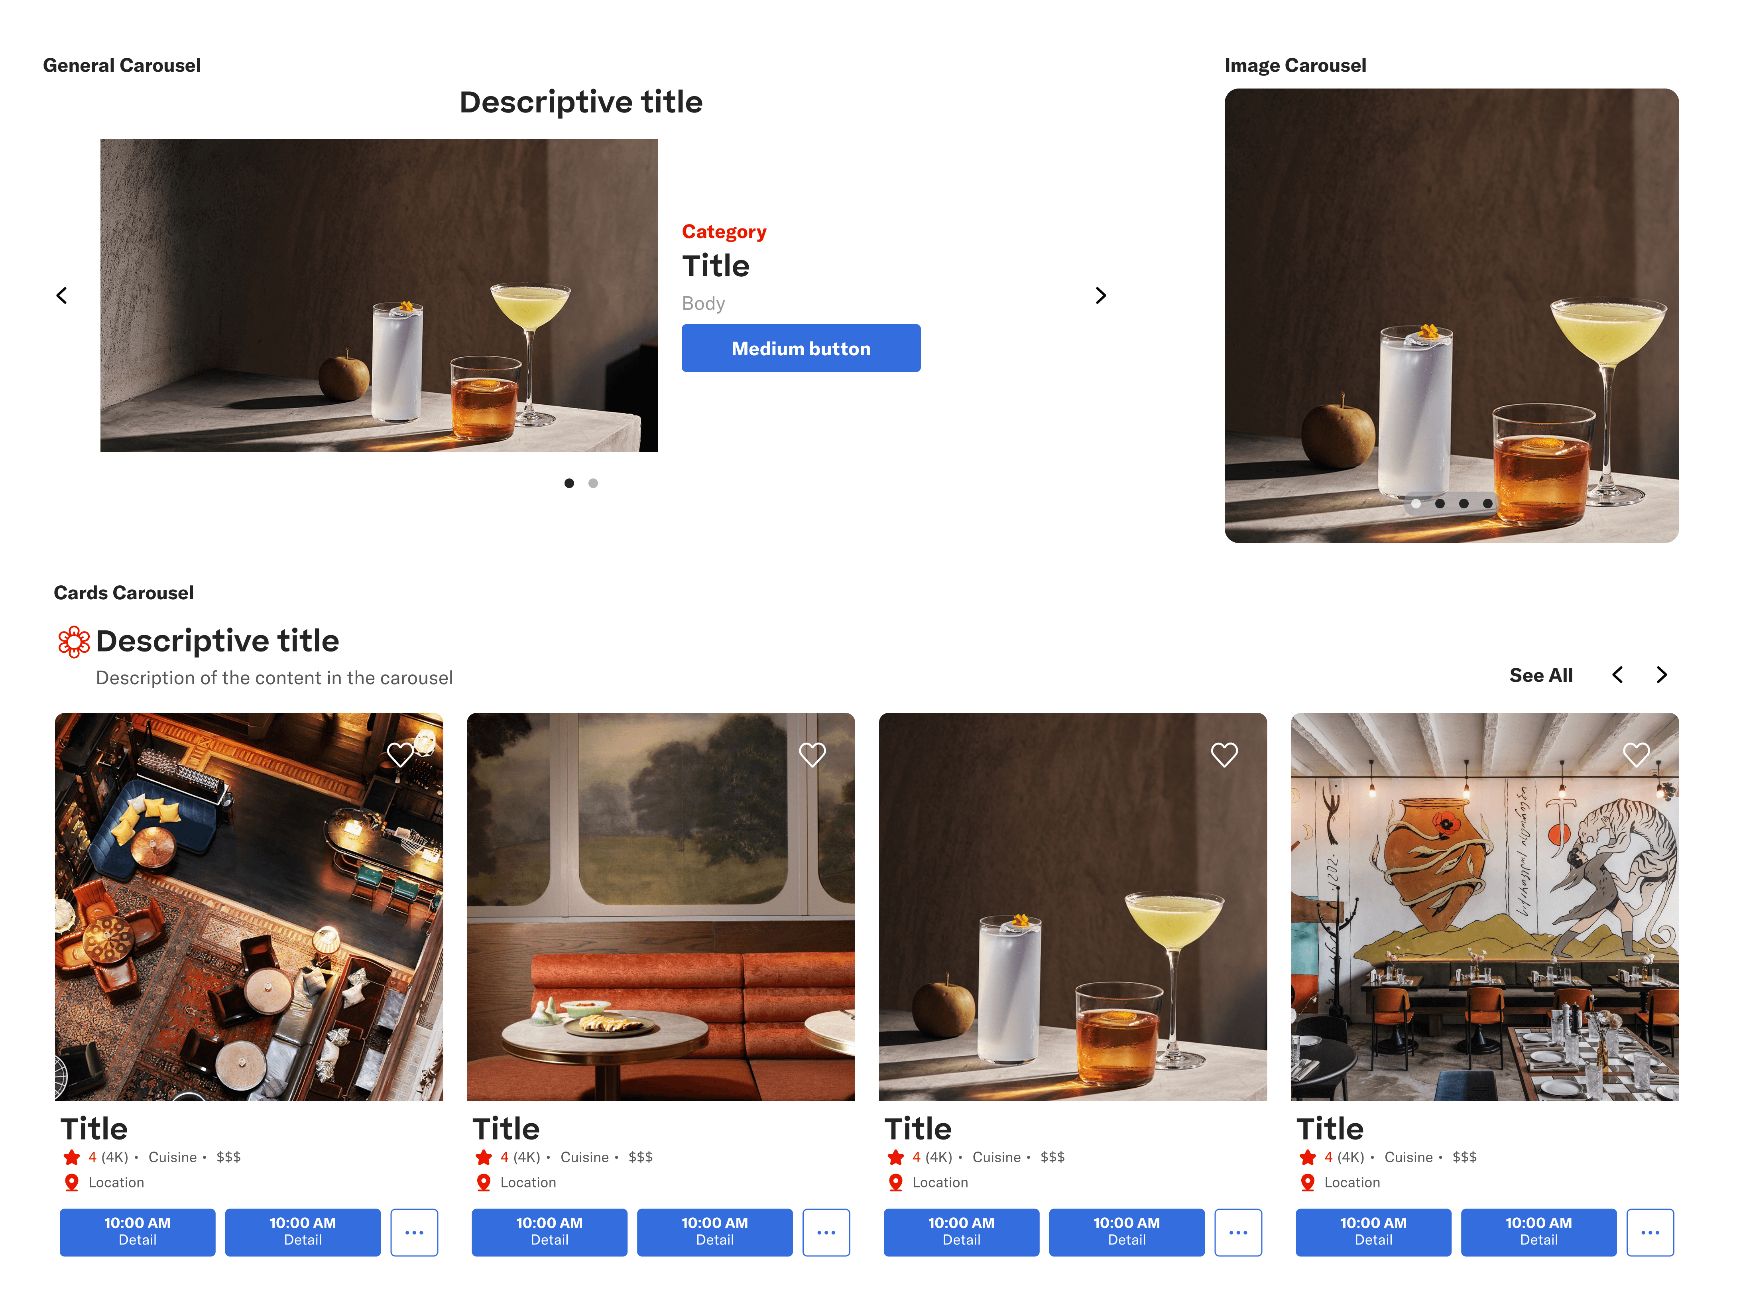Click the heart icon on first card
1739x1311 pixels.
(x=400, y=755)
